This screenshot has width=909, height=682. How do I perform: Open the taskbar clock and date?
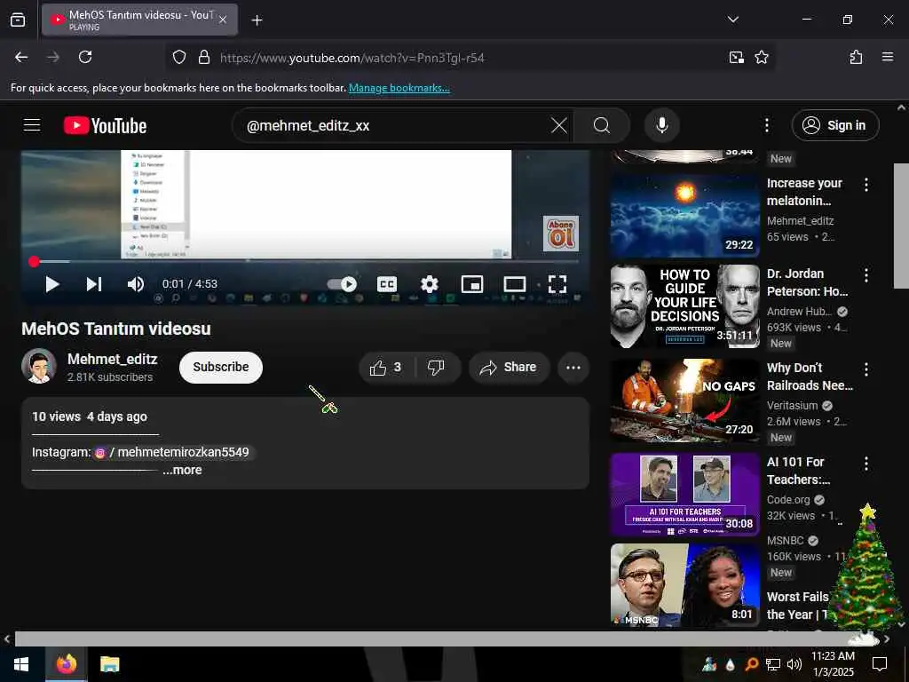click(x=833, y=664)
